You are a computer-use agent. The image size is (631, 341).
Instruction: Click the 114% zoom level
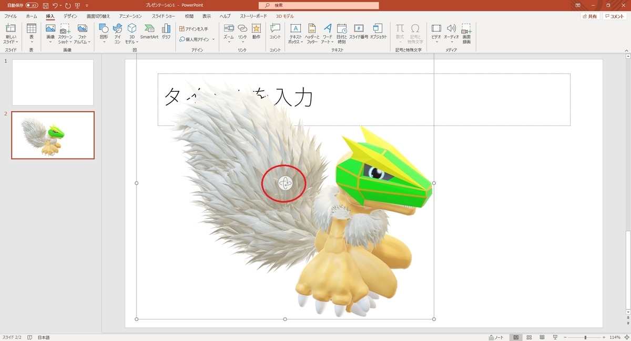click(x=615, y=337)
